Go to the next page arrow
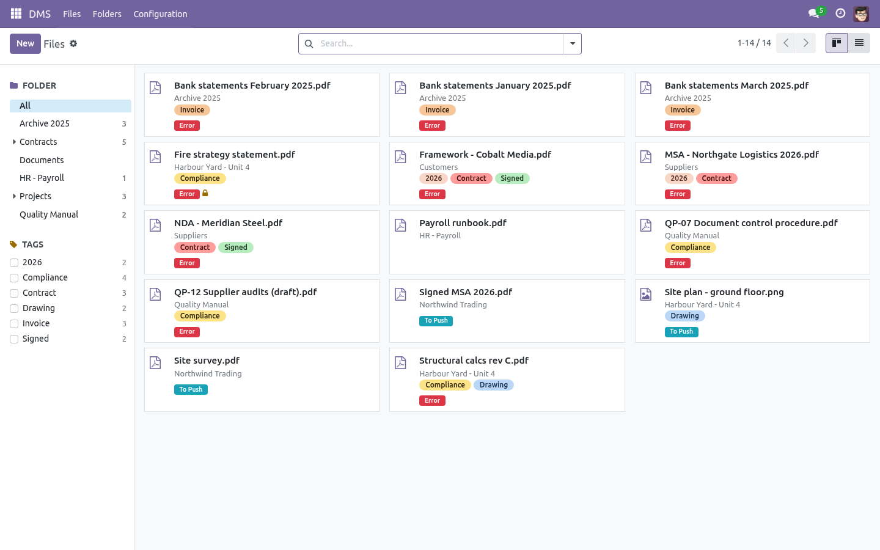880x550 pixels. click(x=806, y=43)
